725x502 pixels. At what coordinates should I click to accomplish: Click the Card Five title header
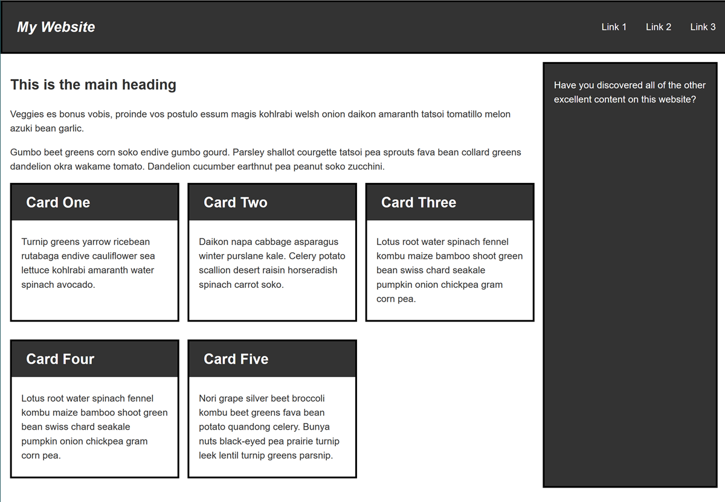tap(236, 360)
